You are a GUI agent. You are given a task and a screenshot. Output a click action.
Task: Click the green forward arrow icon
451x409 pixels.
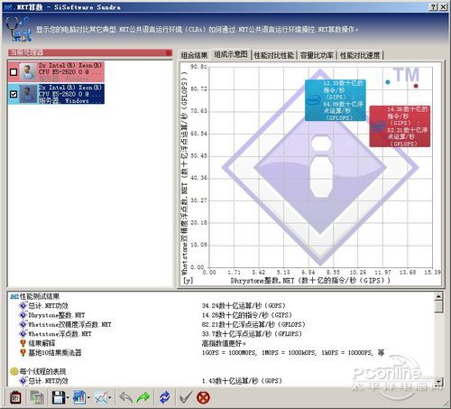pos(143,397)
